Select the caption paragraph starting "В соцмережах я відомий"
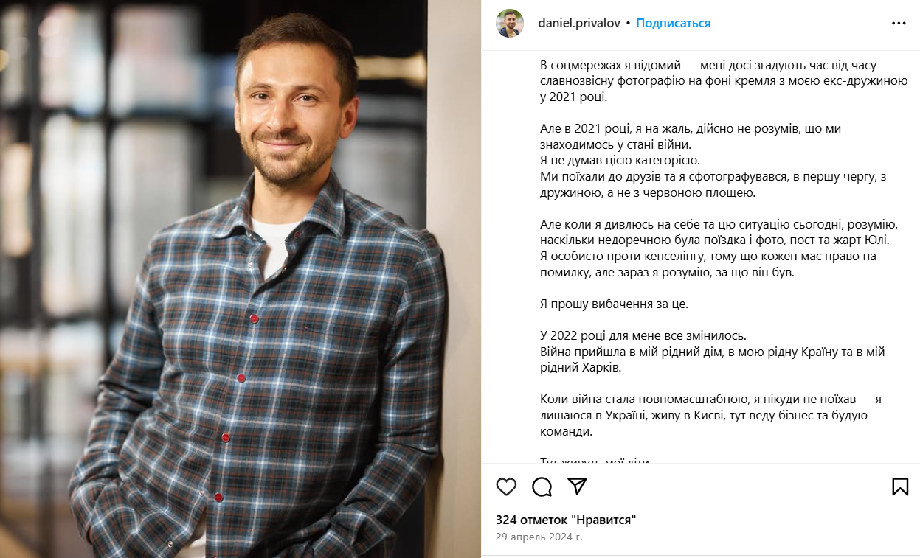This screenshot has width=920, height=558. [x=724, y=81]
